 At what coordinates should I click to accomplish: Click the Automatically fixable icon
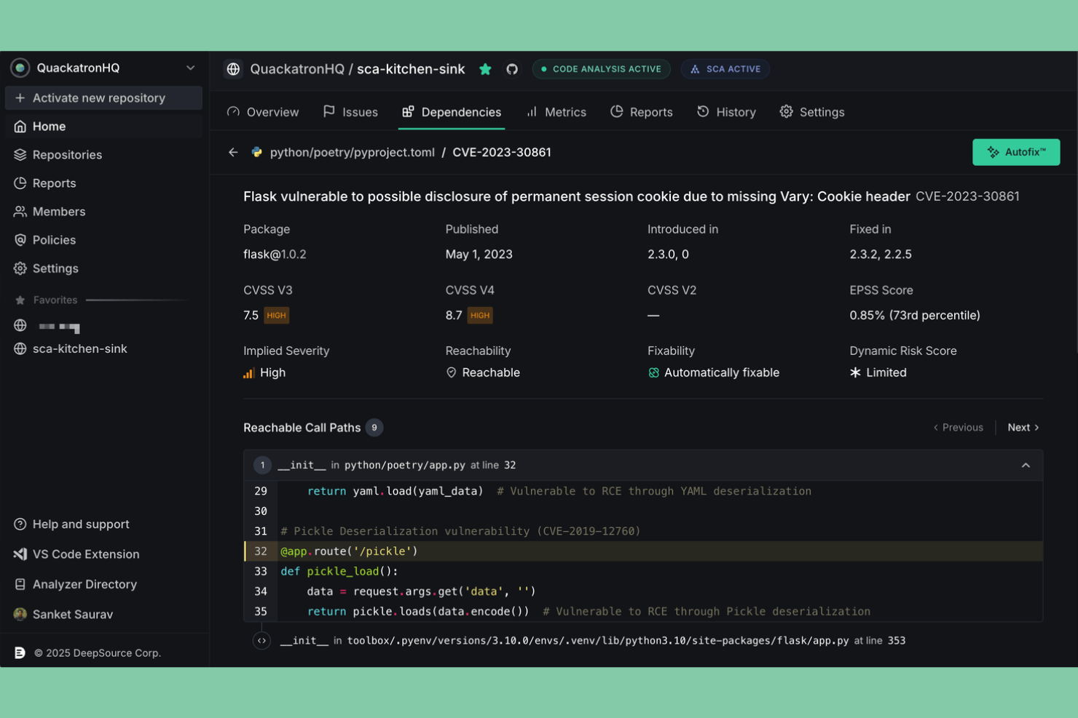(653, 372)
